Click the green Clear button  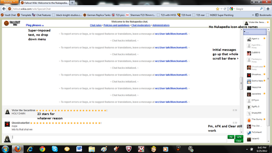tap(239, 141)
